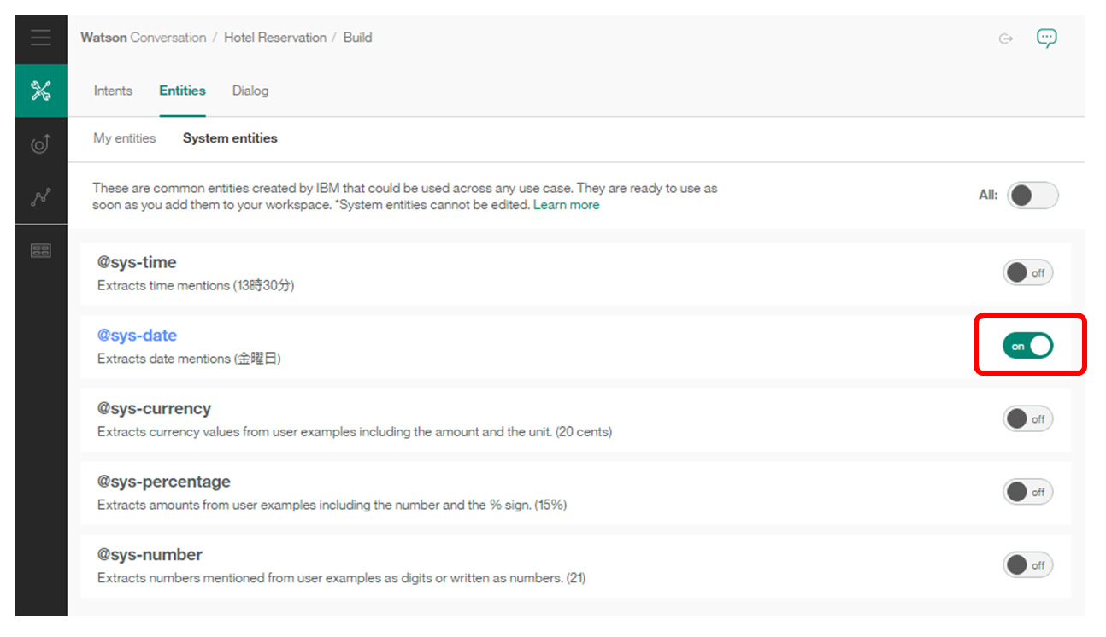
Task: Toggle the All system entities switch
Action: pyautogui.click(x=1032, y=195)
